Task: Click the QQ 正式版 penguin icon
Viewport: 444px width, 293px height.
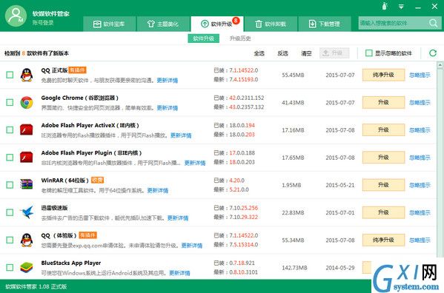Action: pyautogui.click(x=27, y=75)
